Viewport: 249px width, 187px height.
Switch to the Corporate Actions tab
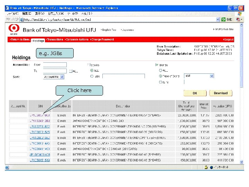pos(76,39)
